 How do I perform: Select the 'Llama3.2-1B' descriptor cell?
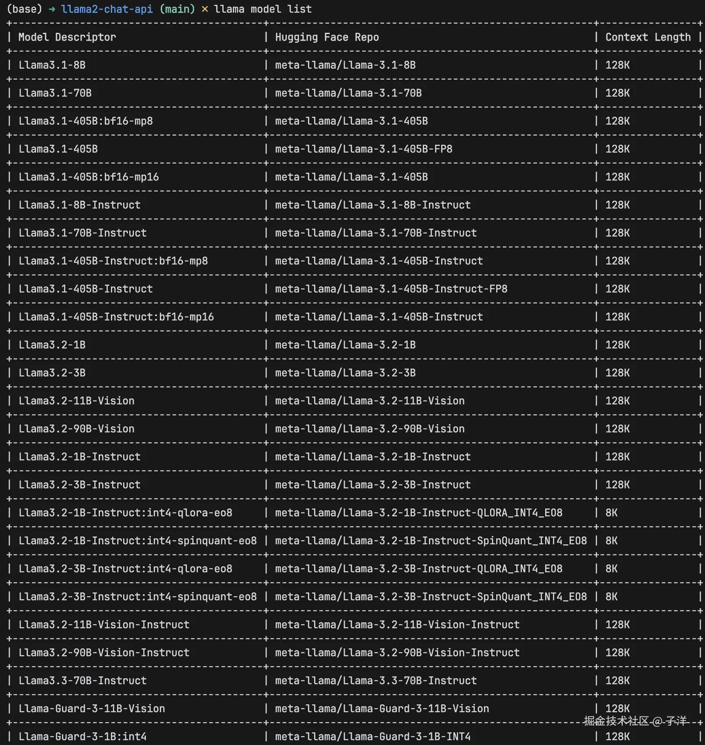(52, 345)
